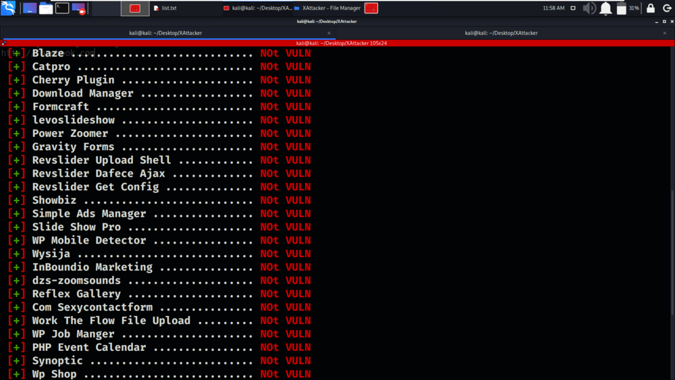Image resolution: width=675 pixels, height=380 pixels.
Task: Minimize the terminal window
Action: [x=657, y=21]
